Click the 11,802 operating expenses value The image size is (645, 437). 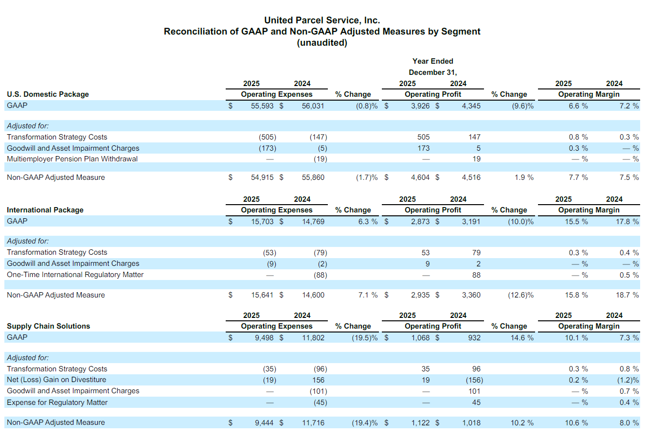click(313, 338)
